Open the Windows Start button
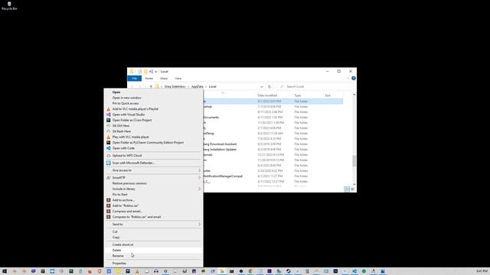Viewport: 490px width, 275px height. pos(5,271)
